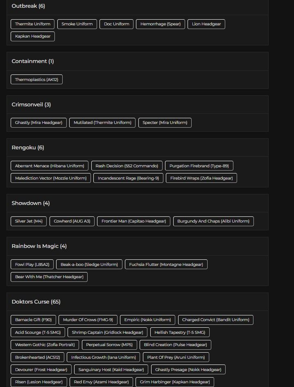Toggle the Doktors Curse (65) header
The width and height of the screenshot is (294, 387).
36,302
